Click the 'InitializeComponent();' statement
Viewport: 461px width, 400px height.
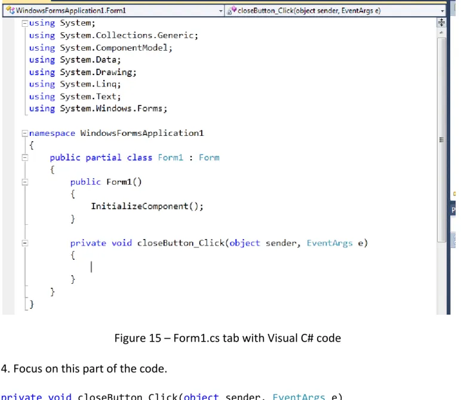(147, 206)
